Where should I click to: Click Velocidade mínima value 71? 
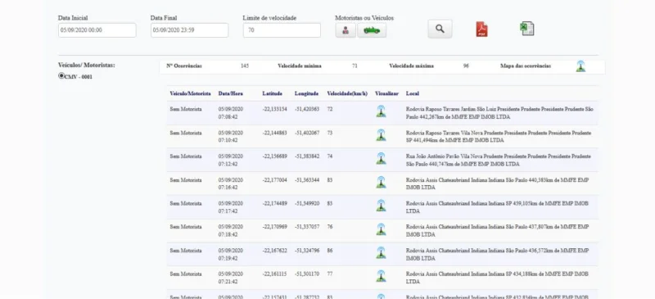[x=355, y=66]
